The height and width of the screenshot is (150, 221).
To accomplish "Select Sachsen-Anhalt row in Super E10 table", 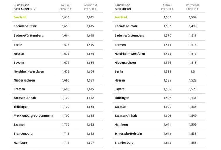I will pyautogui.click(x=57, y=98).
